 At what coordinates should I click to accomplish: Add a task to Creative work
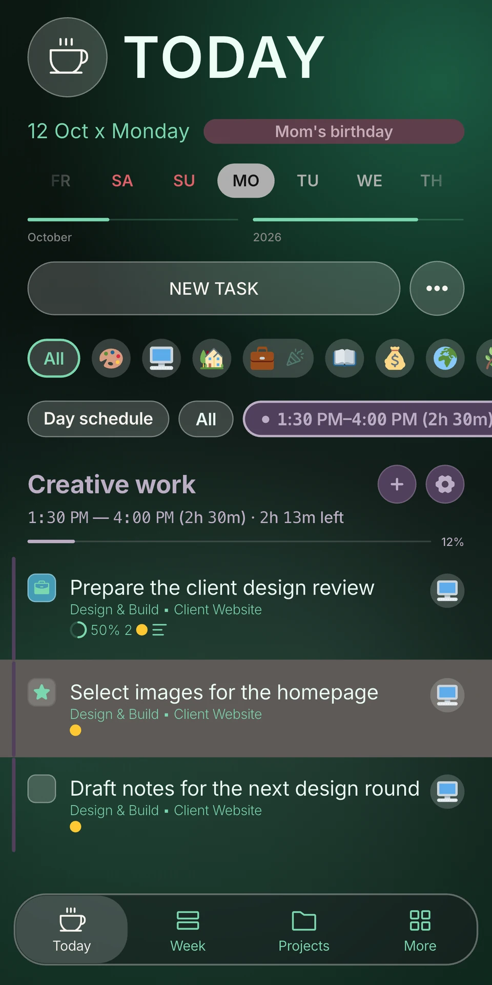397,484
